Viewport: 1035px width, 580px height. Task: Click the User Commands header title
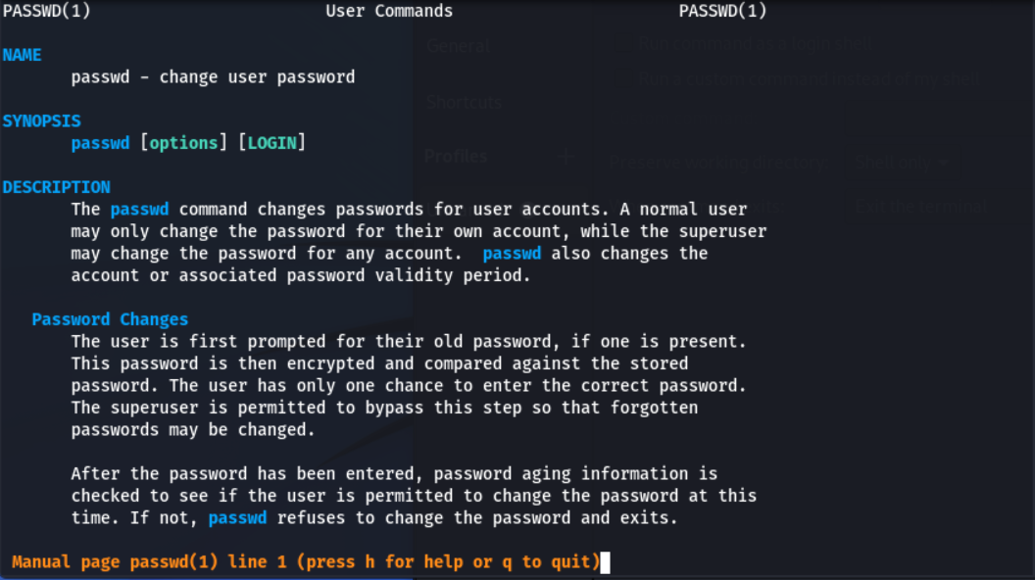click(389, 12)
